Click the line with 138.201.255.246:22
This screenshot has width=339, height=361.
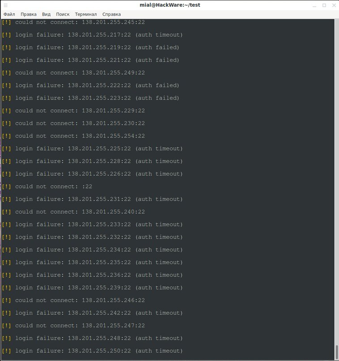[73, 301]
